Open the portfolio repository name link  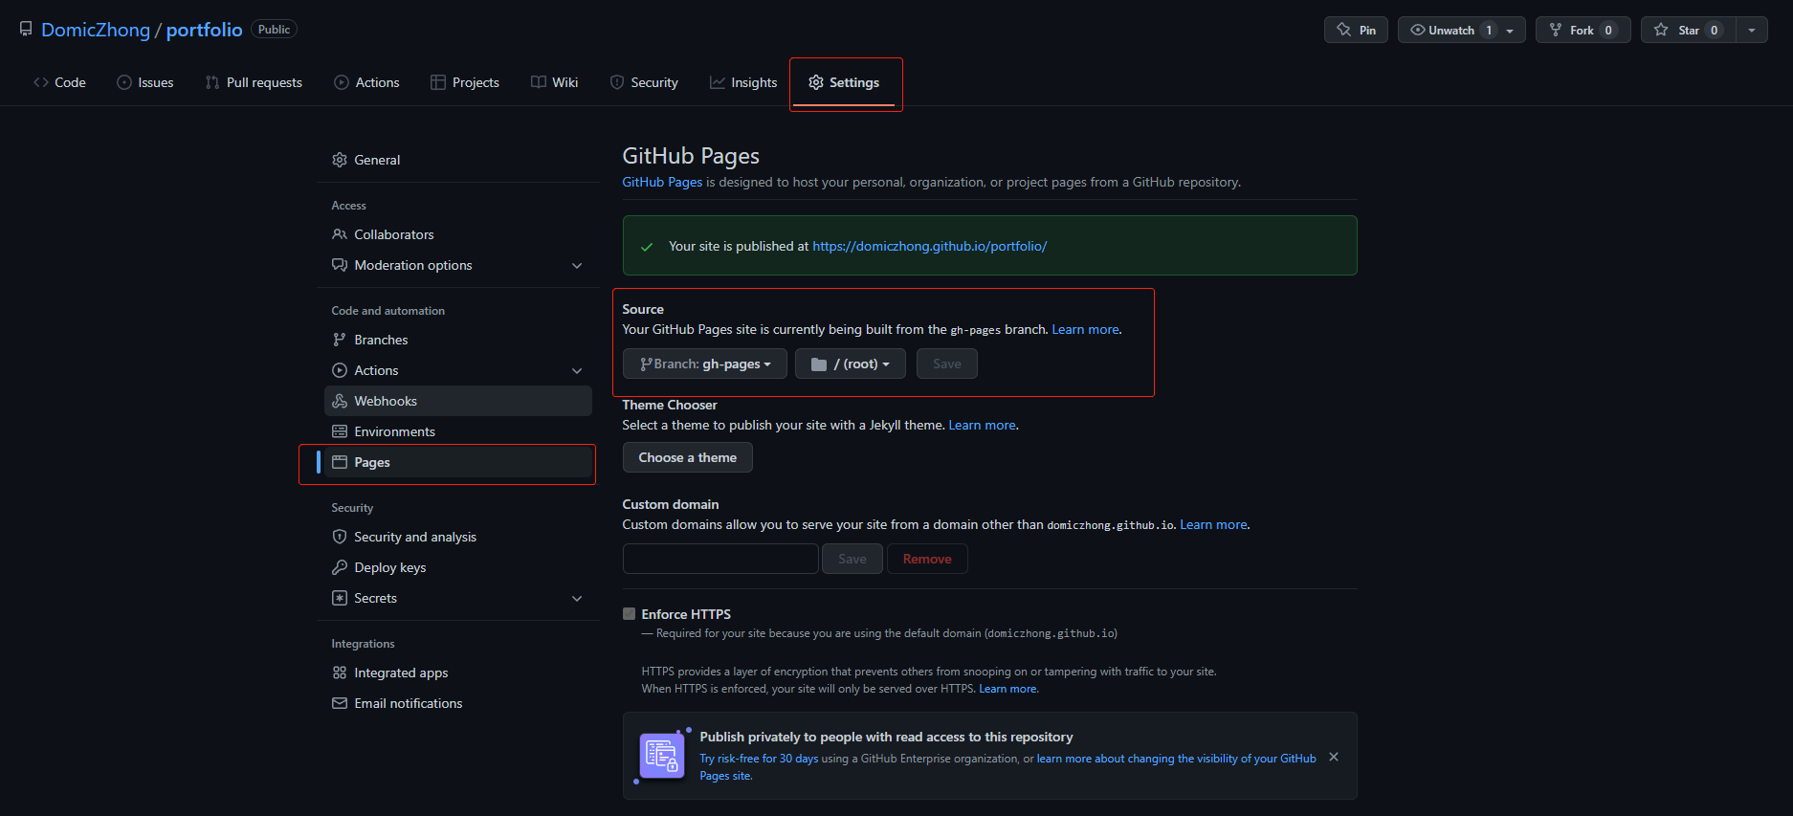204,30
